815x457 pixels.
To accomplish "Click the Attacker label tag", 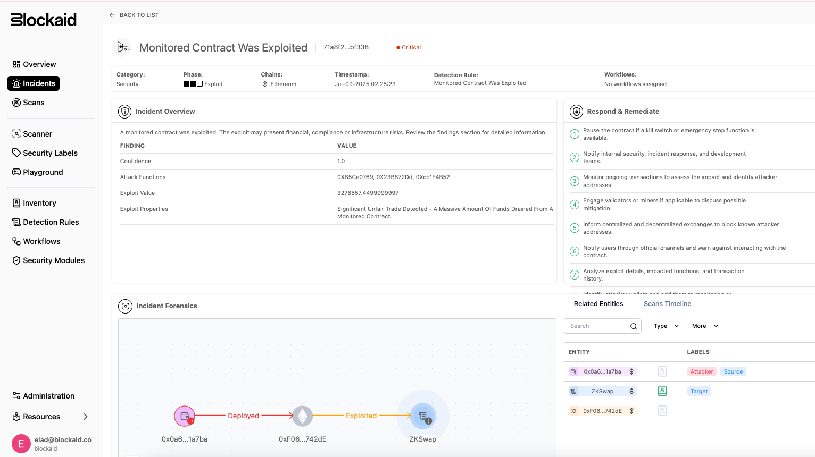I will pyautogui.click(x=702, y=371).
